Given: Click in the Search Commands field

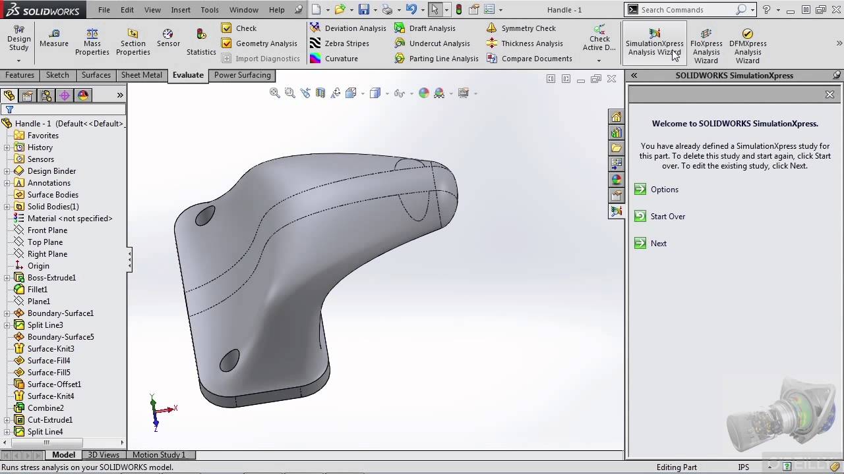Looking at the screenshot, I should tap(686, 10).
